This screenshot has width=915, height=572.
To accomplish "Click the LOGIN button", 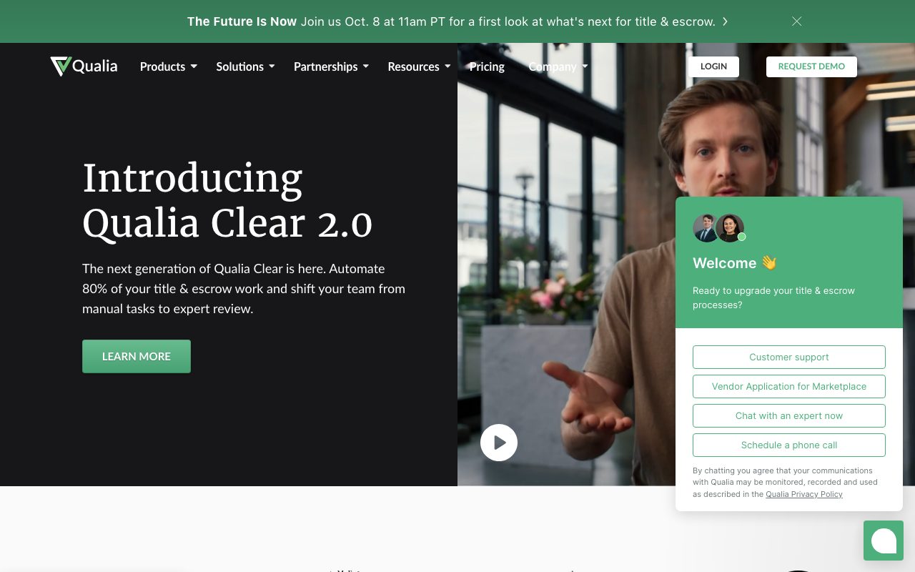I will coord(713,66).
